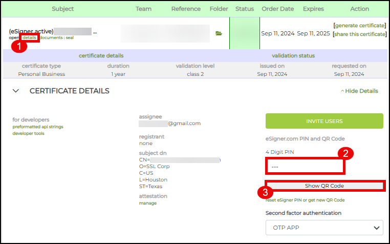
Task: Click into the 4 Digit PIN field
Action: (305, 166)
